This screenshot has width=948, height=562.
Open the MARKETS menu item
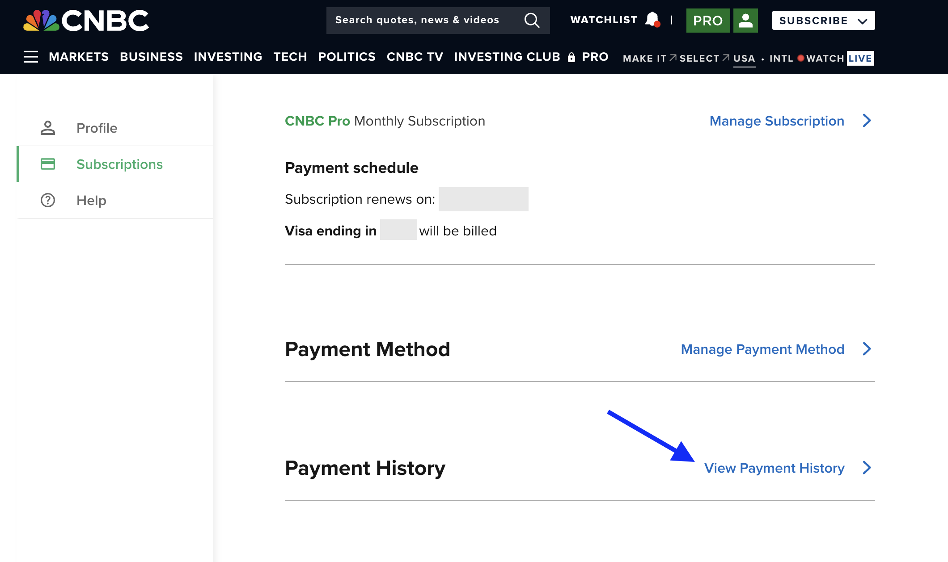tap(79, 57)
